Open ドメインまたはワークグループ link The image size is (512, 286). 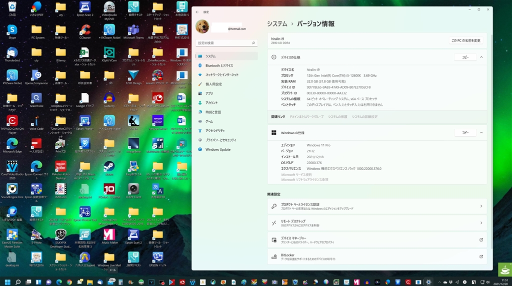point(306,117)
